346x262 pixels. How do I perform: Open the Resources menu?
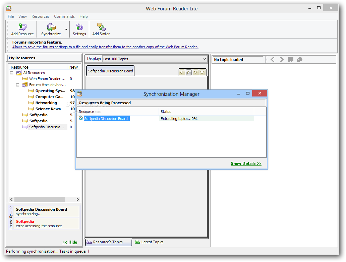40,16
